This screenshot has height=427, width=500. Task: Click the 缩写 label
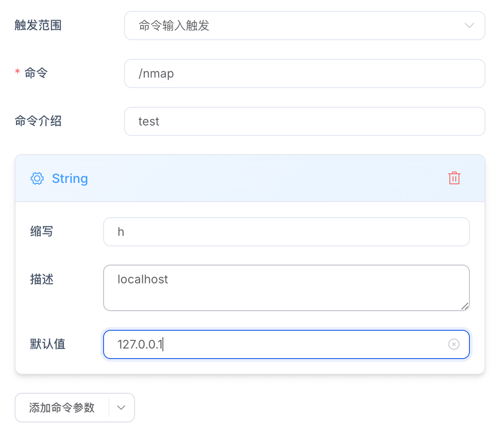click(x=42, y=232)
